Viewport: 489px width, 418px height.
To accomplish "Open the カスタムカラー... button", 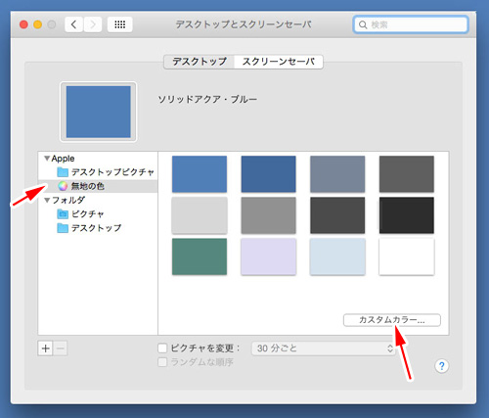I will [x=392, y=320].
